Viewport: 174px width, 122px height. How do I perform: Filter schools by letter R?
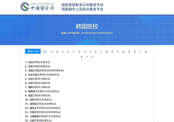coord(129,52)
